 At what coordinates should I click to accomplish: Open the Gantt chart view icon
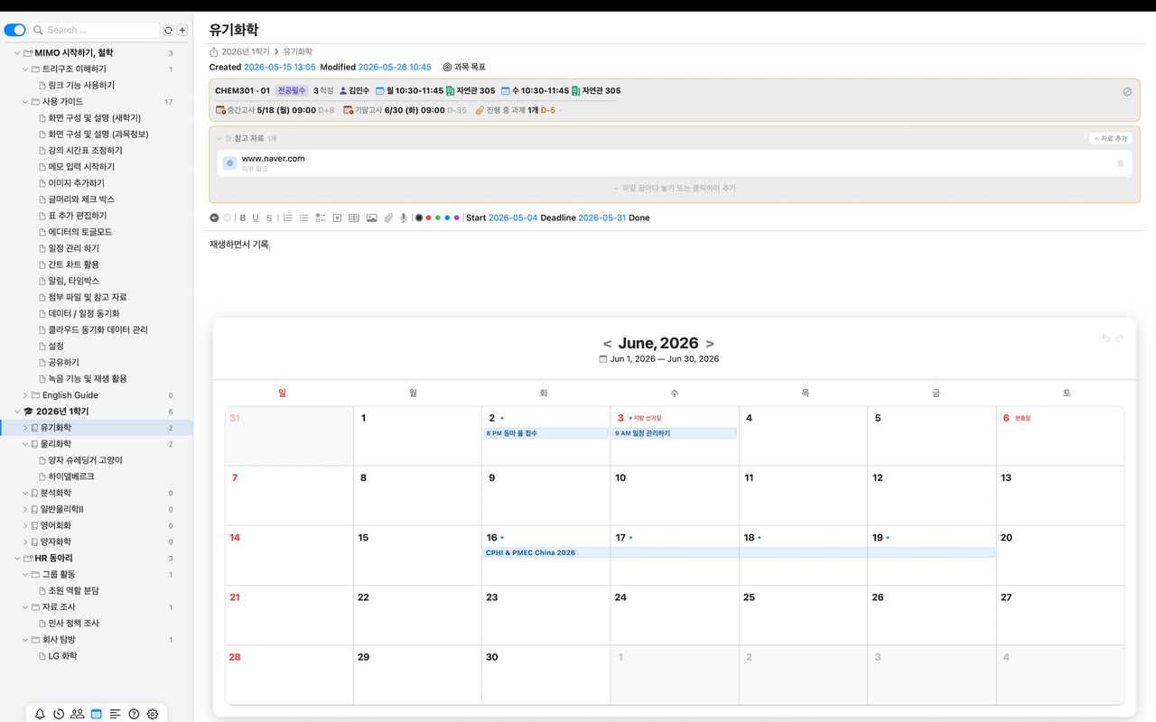click(x=115, y=714)
